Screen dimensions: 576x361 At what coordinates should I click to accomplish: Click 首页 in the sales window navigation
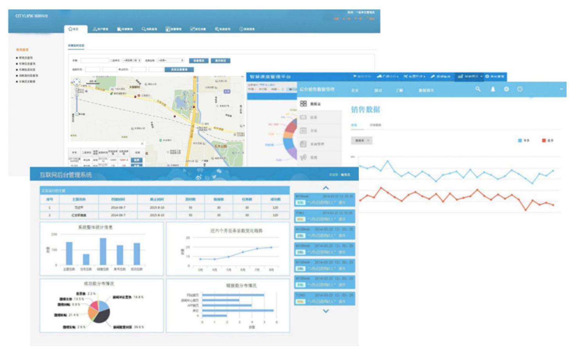(x=355, y=90)
